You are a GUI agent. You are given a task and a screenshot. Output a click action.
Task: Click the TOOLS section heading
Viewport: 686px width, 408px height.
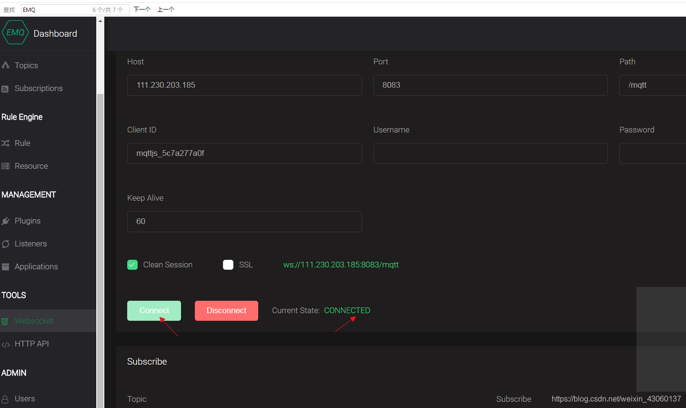14,295
